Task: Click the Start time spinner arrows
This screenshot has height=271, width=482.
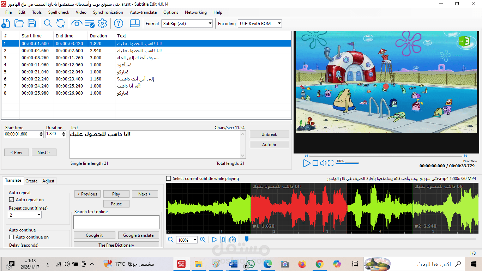Action: click(41, 134)
